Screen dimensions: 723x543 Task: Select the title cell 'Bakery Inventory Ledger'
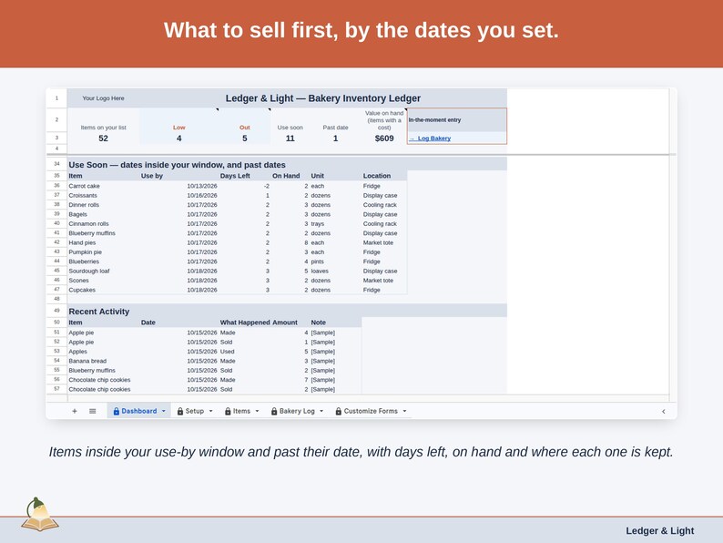coord(322,98)
